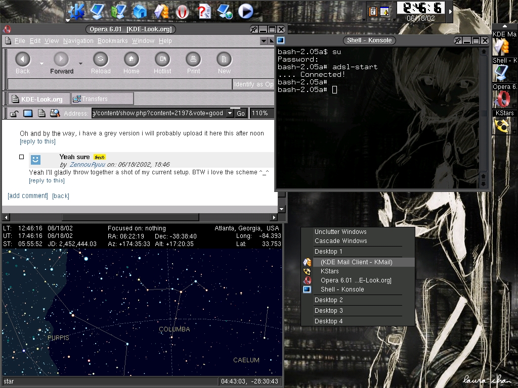
Task: Reload the page in Opera
Action: (x=101, y=63)
